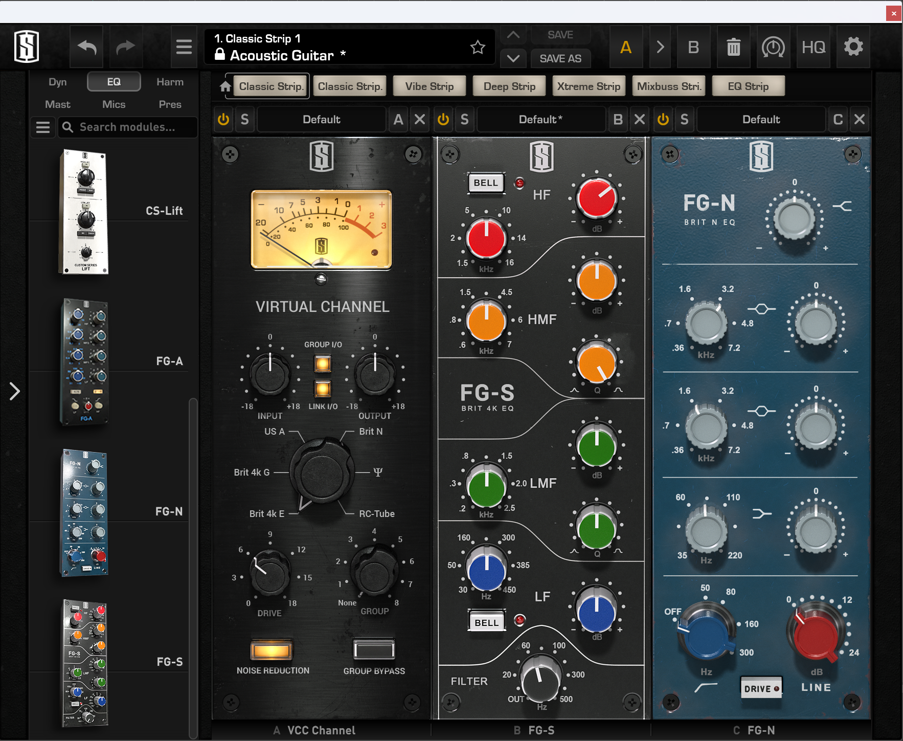Screen dimensions: 903x741
Task: Solo slot B module
Action: [x=464, y=119]
